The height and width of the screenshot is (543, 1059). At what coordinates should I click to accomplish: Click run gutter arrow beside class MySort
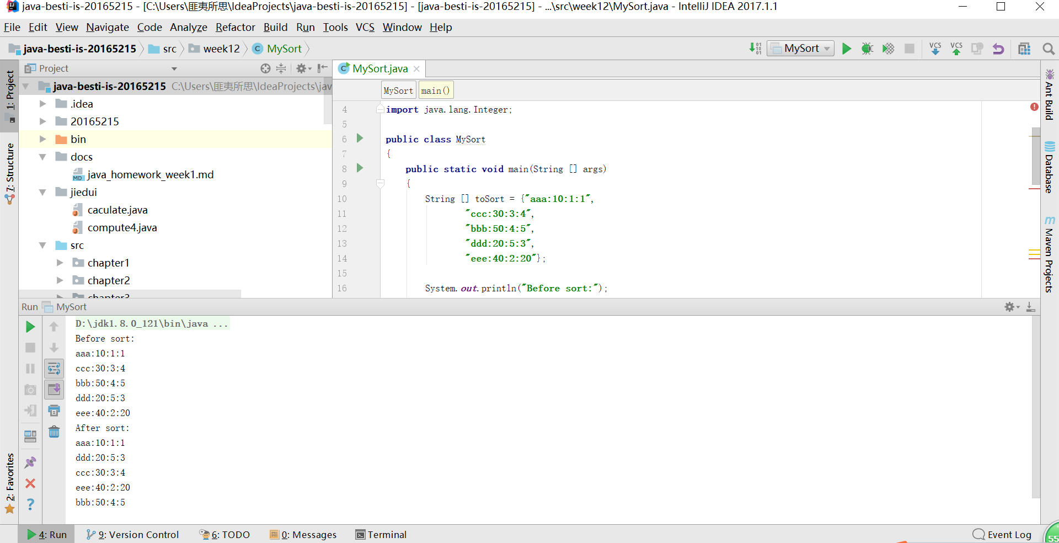[360, 138]
